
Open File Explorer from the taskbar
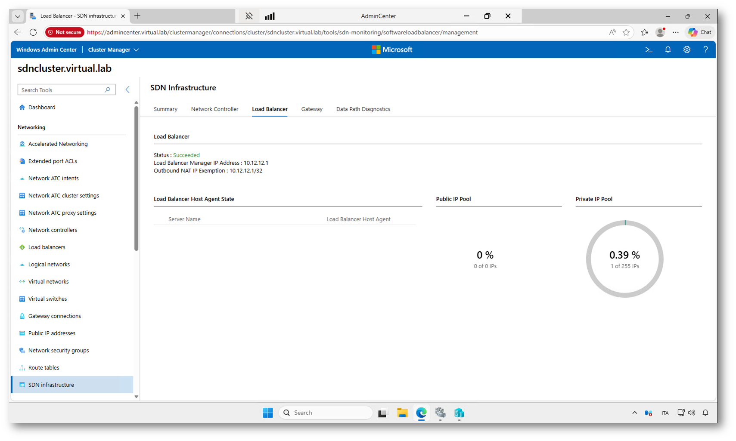402,413
